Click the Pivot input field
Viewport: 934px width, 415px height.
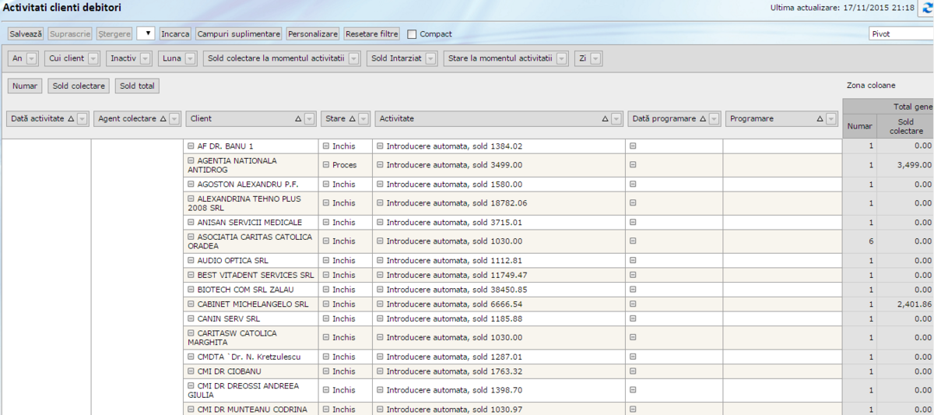[x=900, y=34]
